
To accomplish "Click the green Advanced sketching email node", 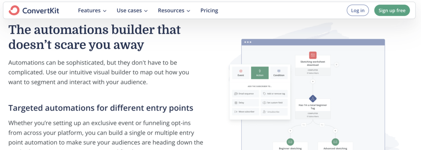I will click(x=335, y=142).
